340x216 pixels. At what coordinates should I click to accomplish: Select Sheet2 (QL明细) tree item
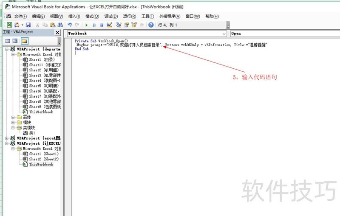44,70
